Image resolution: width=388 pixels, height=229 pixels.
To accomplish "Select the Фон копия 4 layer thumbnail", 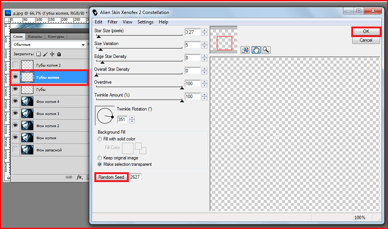I will 27,101.
